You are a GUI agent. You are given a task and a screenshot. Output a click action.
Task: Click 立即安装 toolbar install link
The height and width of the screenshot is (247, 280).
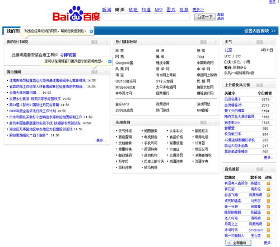click(x=68, y=55)
